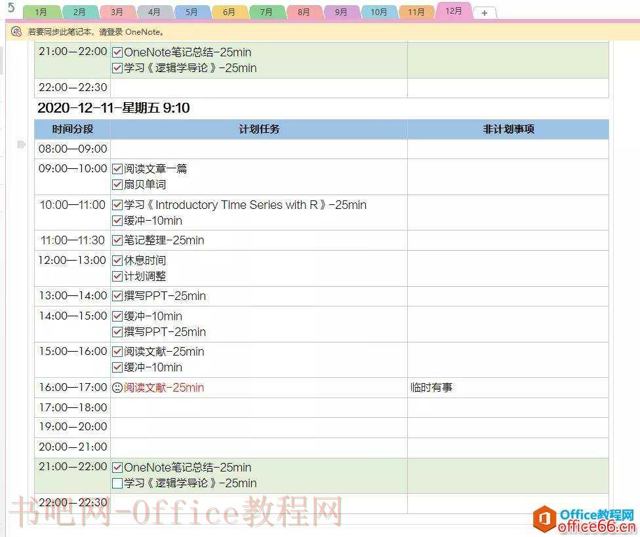
Task: Click the 15:00—16:00 time cell
Action: 73,360
